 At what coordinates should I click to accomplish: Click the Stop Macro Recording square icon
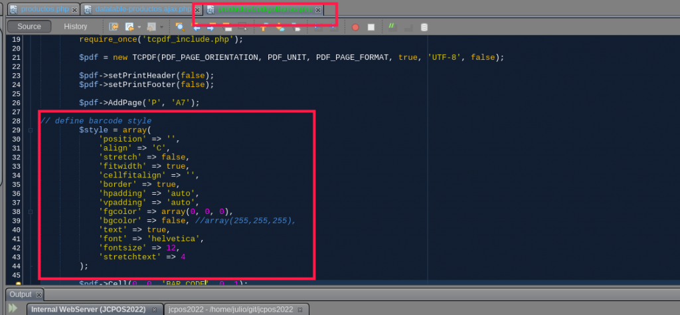(371, 27)
